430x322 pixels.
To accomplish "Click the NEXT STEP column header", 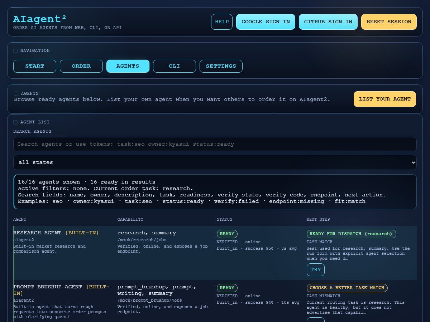I will tap(318, 219).
